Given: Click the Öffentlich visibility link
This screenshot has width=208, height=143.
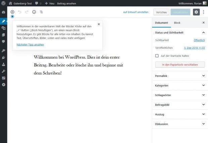Looking at the screenshot, I should tap(199, 40).
